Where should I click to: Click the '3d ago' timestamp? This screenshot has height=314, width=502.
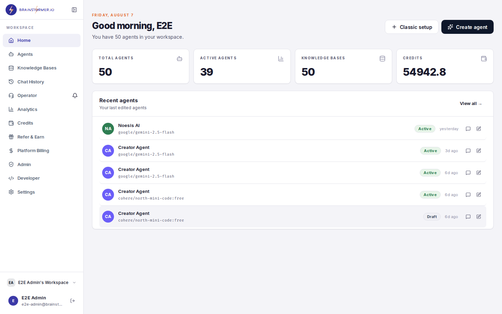tap(451, 151)
